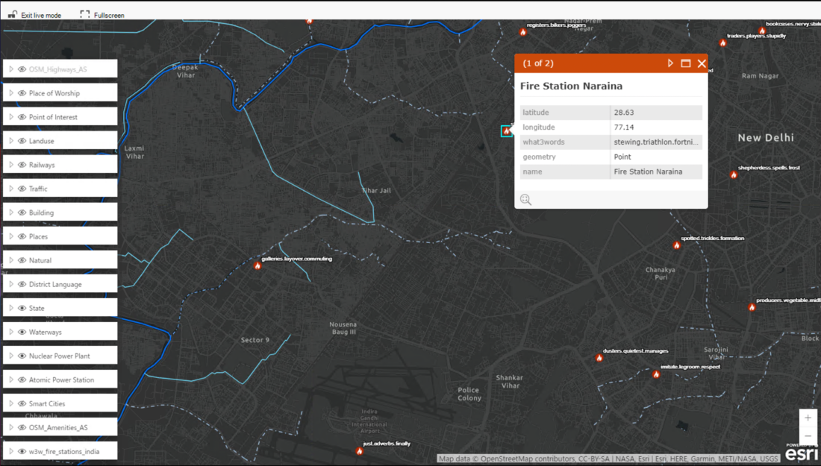The image size is (821, 466).
Task: Go to next feature in popup
Action: (x=670, y=63)
